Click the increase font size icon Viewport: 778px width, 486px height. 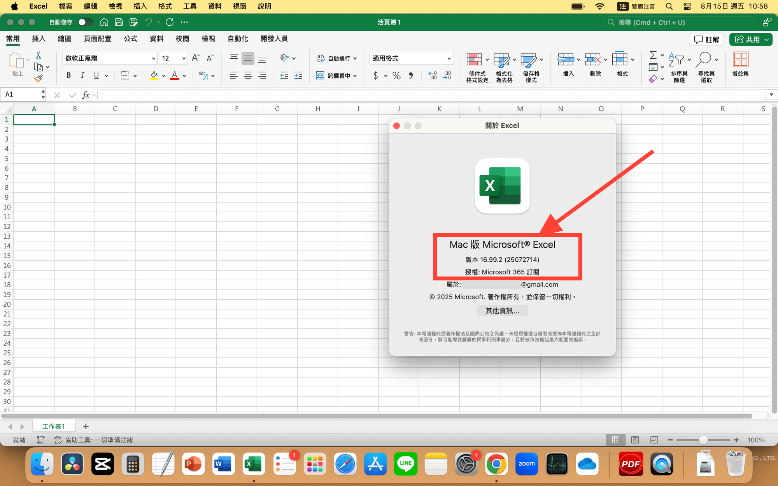pyautogui.click(x=196, y=58)
